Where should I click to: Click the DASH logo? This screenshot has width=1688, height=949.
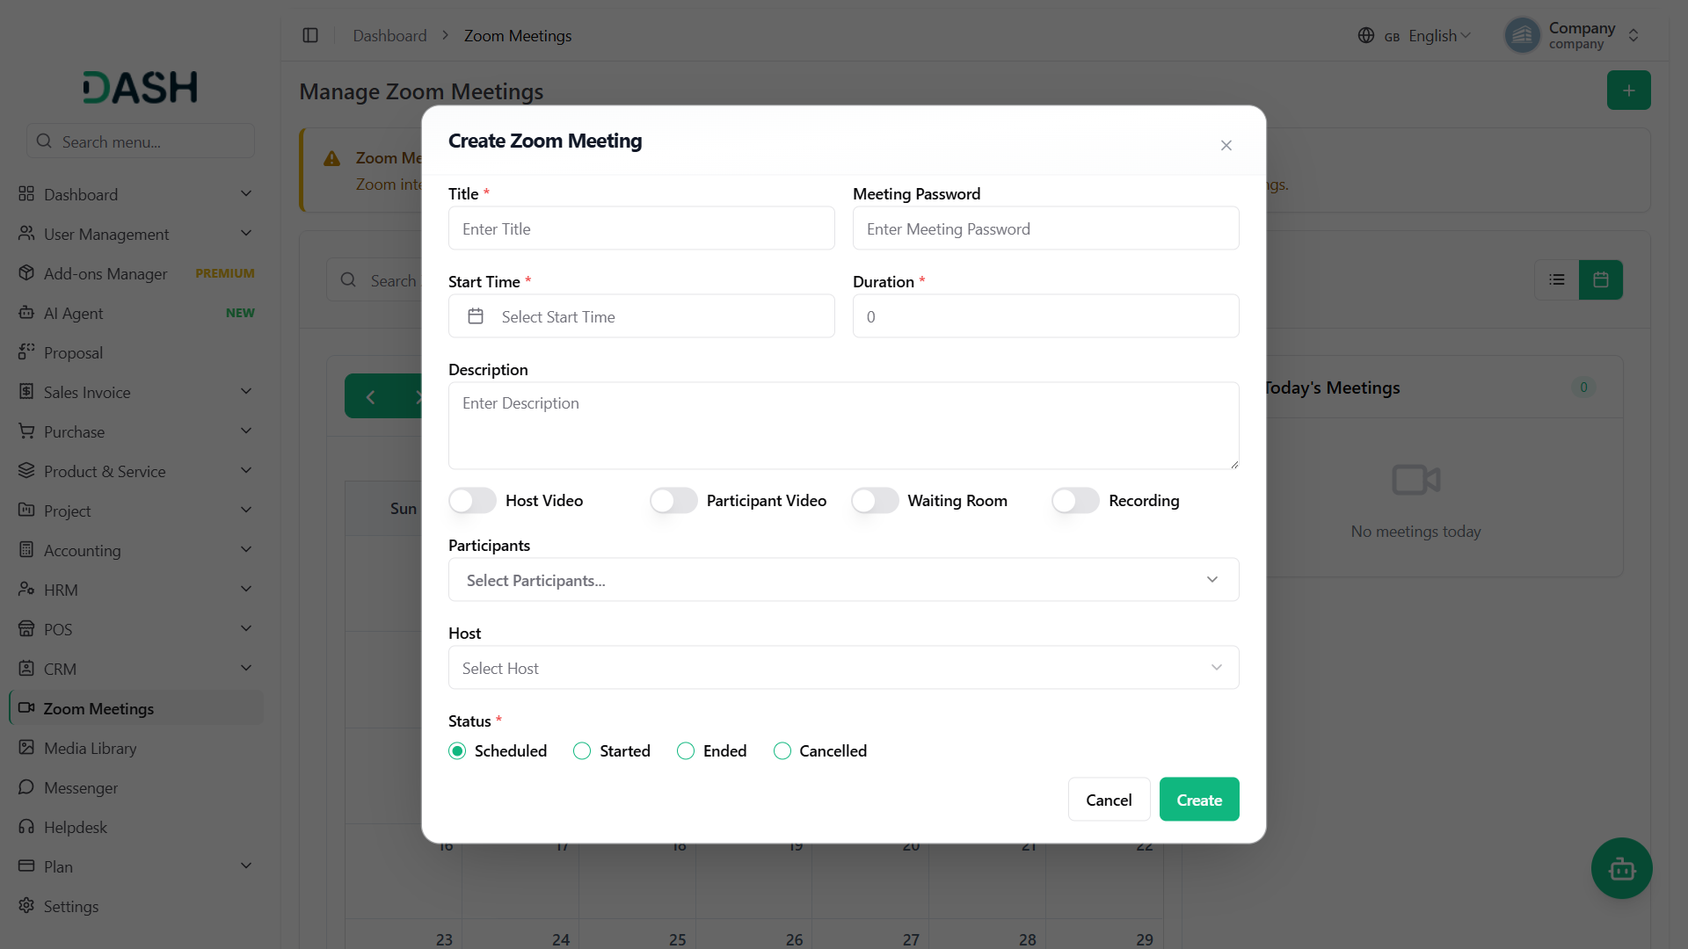coord(141,87)
